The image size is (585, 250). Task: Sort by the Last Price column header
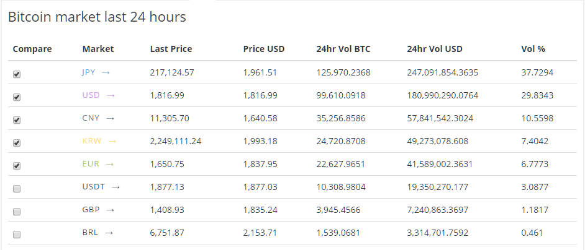click(x=171, y=49)
